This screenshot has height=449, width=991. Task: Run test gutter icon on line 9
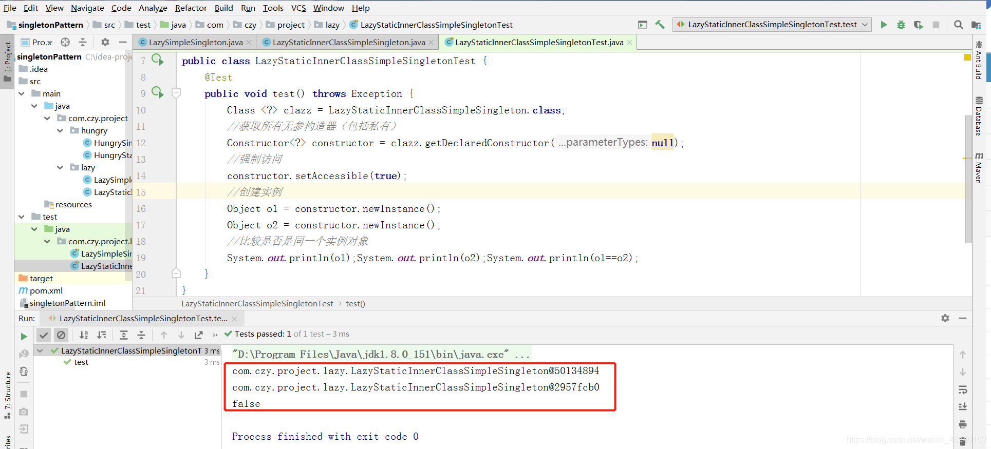tap(158, 93)
